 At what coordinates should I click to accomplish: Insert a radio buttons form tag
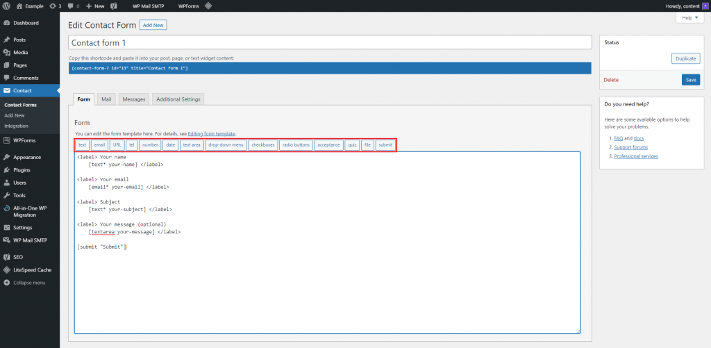pos(296,145)
